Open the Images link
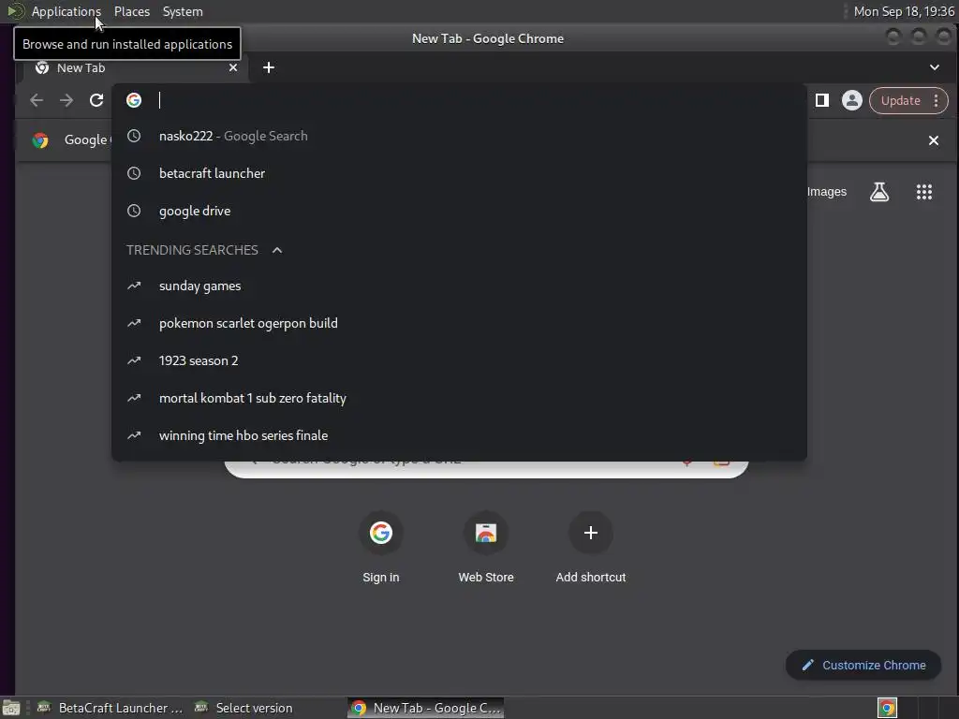The height and width of the screenshot is (719, 959). (827, 192)
